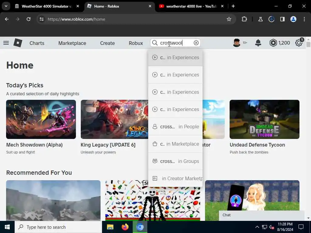
Task: Open the Chrome Labs flask icon
Action: (x=260, y=19)
